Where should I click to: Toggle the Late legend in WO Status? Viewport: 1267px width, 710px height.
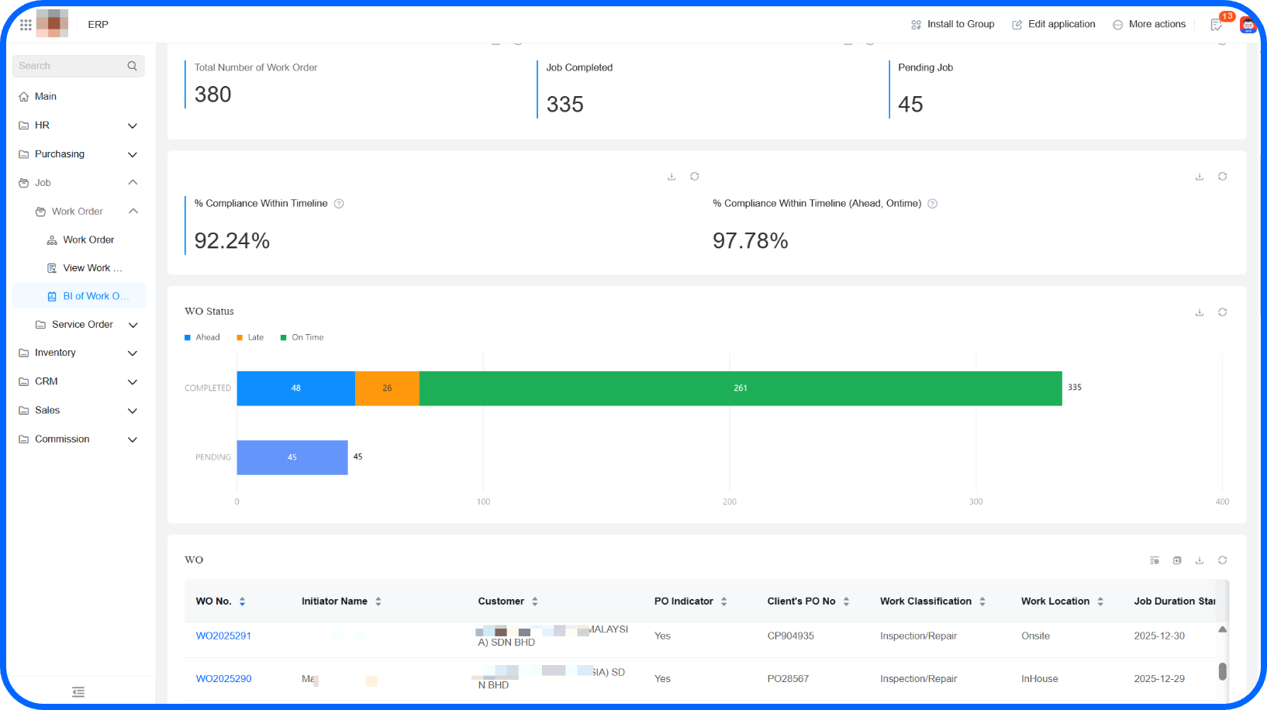point(250,337)
